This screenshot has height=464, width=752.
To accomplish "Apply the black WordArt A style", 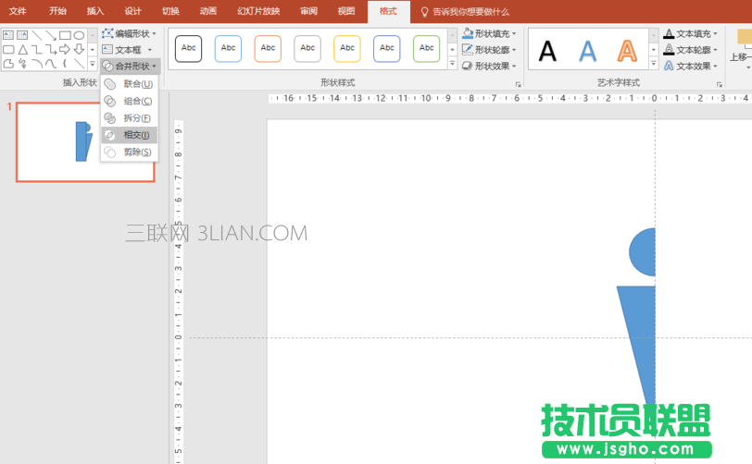I will pos(547,51).
